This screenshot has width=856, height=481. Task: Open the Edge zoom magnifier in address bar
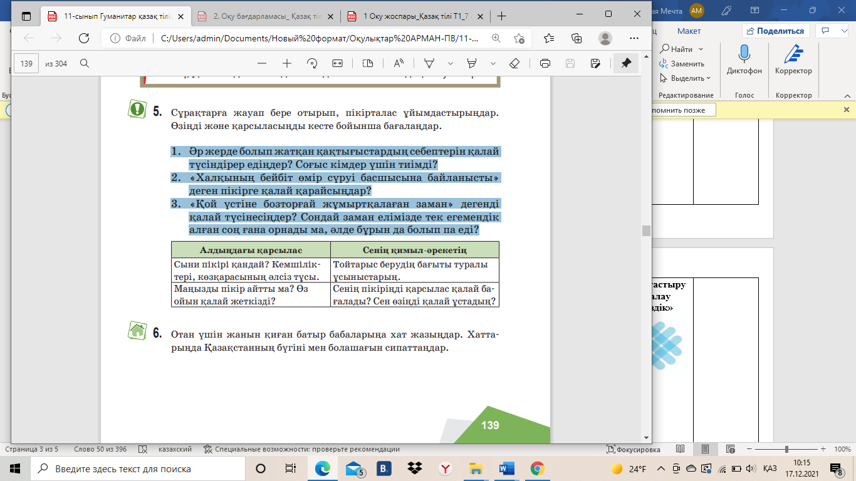(496, 38)
